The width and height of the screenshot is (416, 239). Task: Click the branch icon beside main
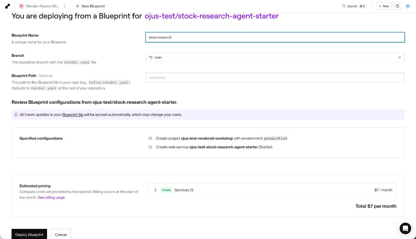[151, 57]
